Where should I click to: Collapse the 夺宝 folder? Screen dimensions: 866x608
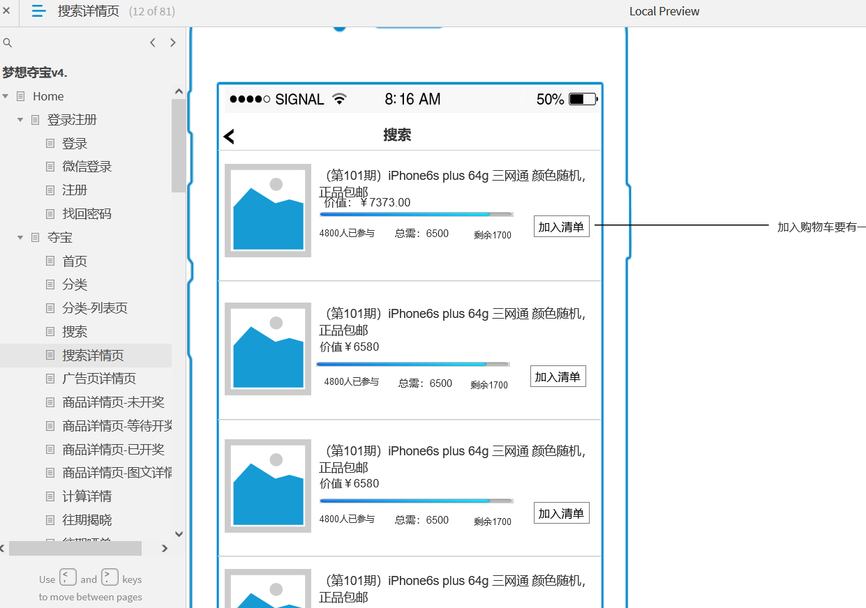click(20, 238)
